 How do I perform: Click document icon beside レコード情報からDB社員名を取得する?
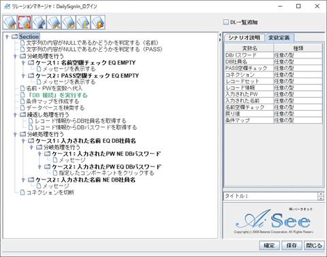[x=31, y=121]
